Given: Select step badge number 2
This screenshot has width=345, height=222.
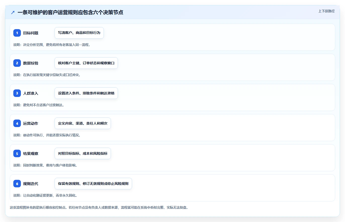Looking at the screenshot, I should pyautogui.click(x=17, y=63).
